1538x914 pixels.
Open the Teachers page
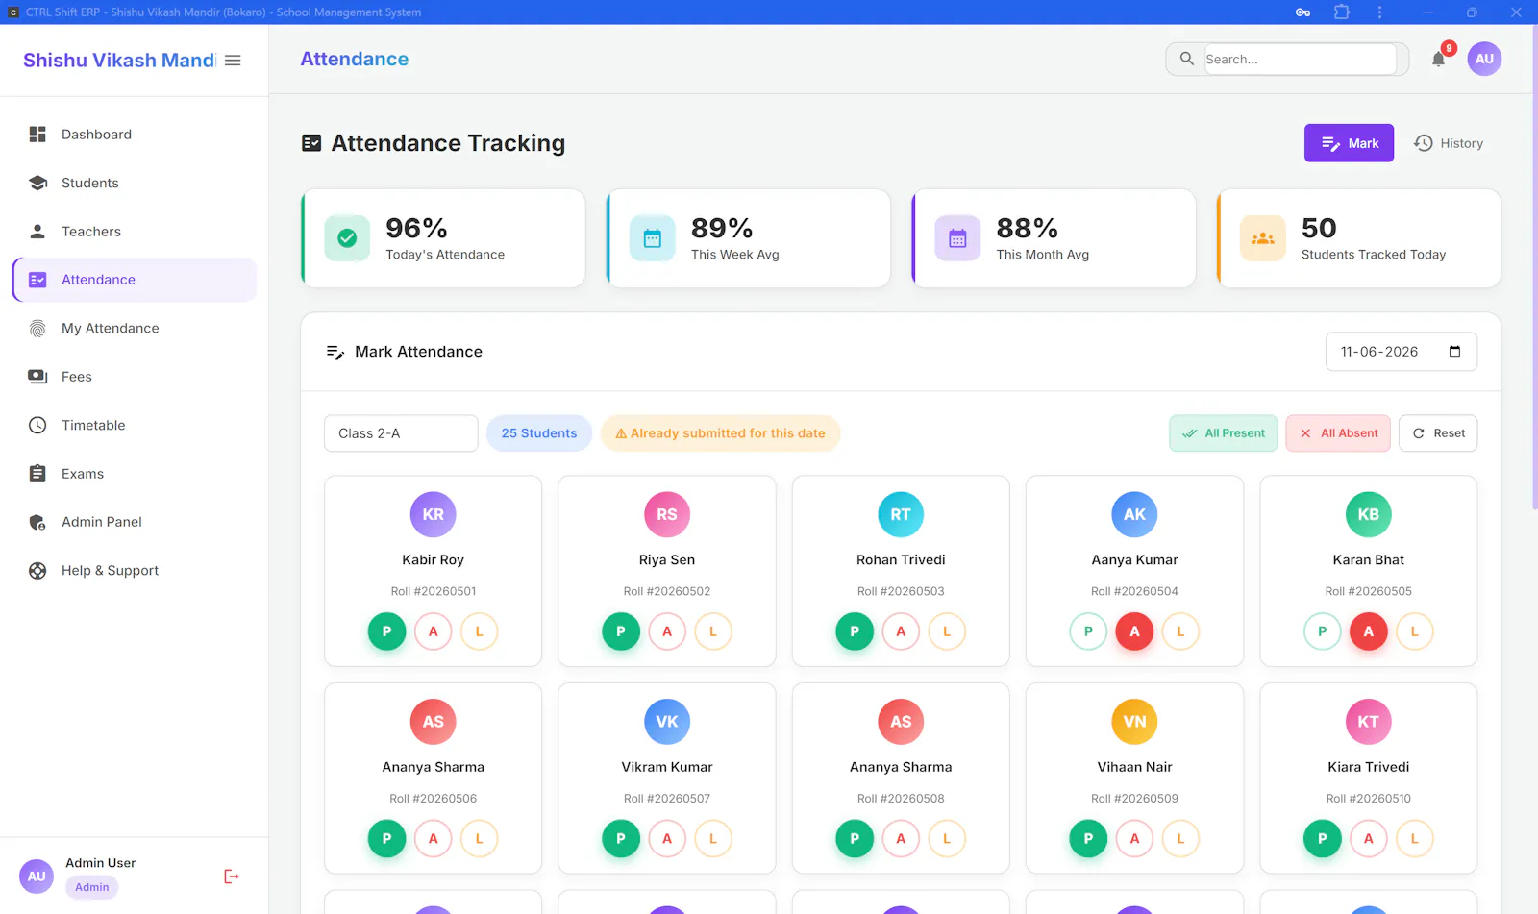click(x=135, y=232)
